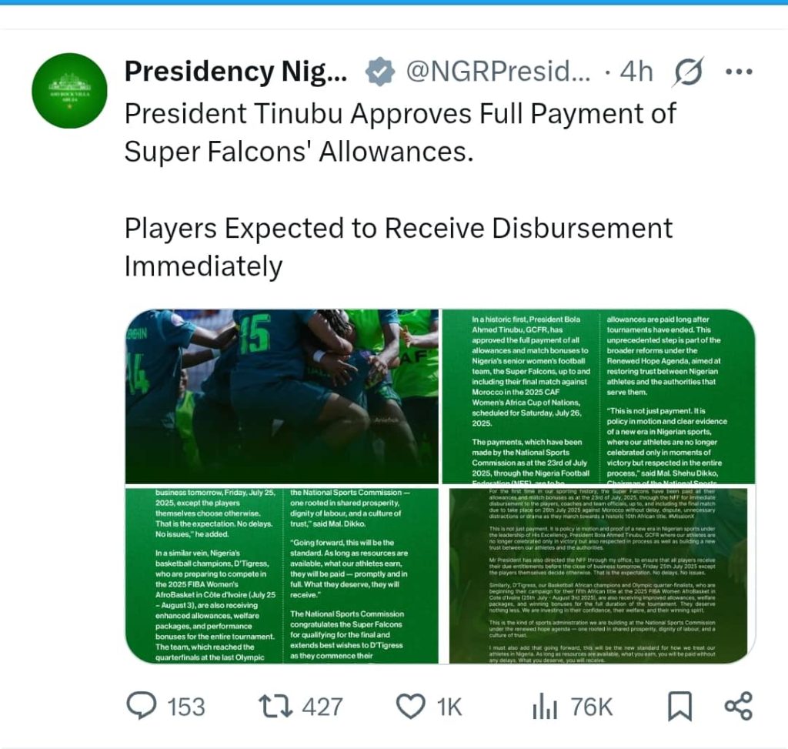Bookmark this tweet
The image size is (788, 749).
point(679,706)
